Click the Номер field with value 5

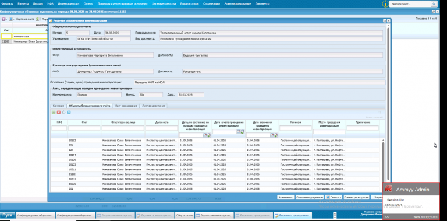click(x=77, y=33)
